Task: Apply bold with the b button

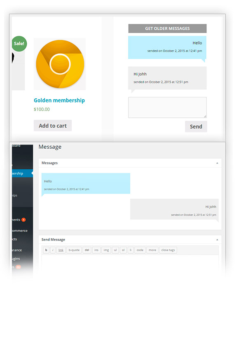Action: [x=46, y=250]
